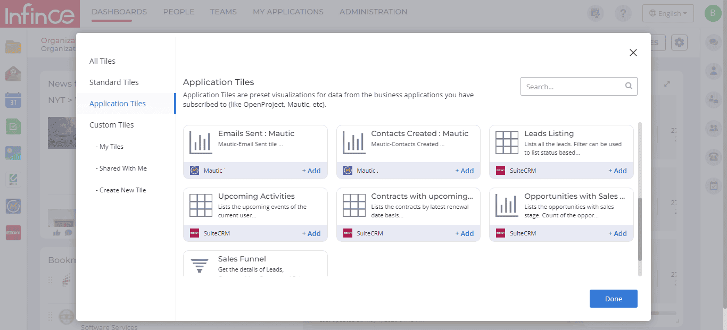The image size is (727, 330).
Task: Click the Sales Funnel tile icon
Action: pyautogui.click(x=200, y=265)
